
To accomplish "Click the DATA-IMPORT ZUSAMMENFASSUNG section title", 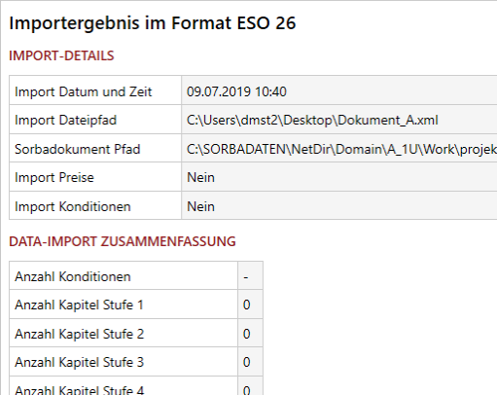I will coord(123,241).
